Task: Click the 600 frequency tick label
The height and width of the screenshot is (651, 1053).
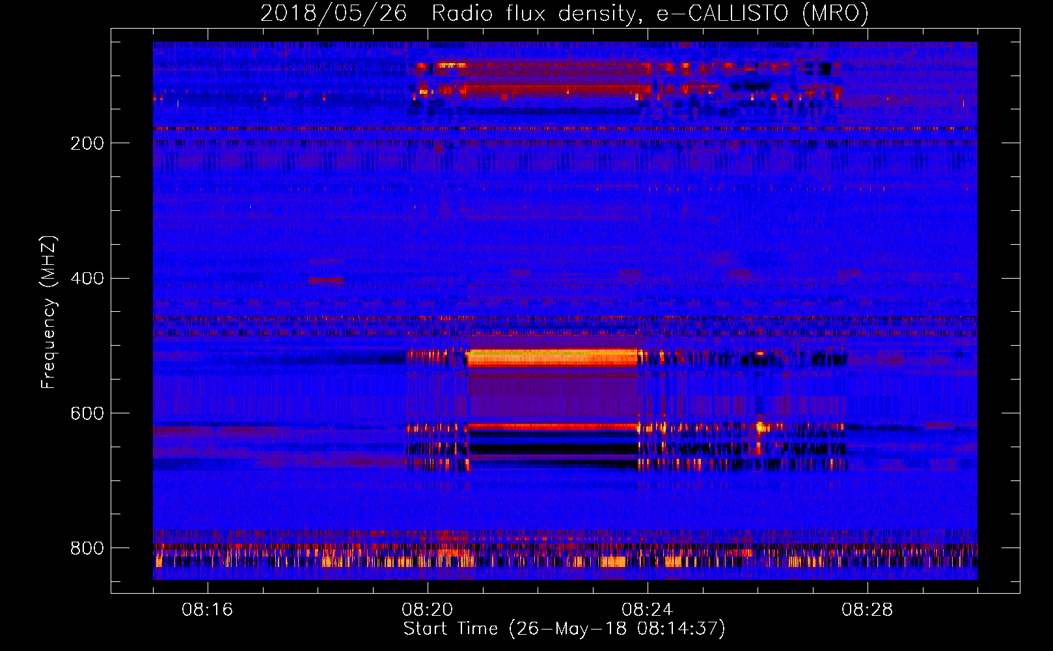Action: point(87,414)
